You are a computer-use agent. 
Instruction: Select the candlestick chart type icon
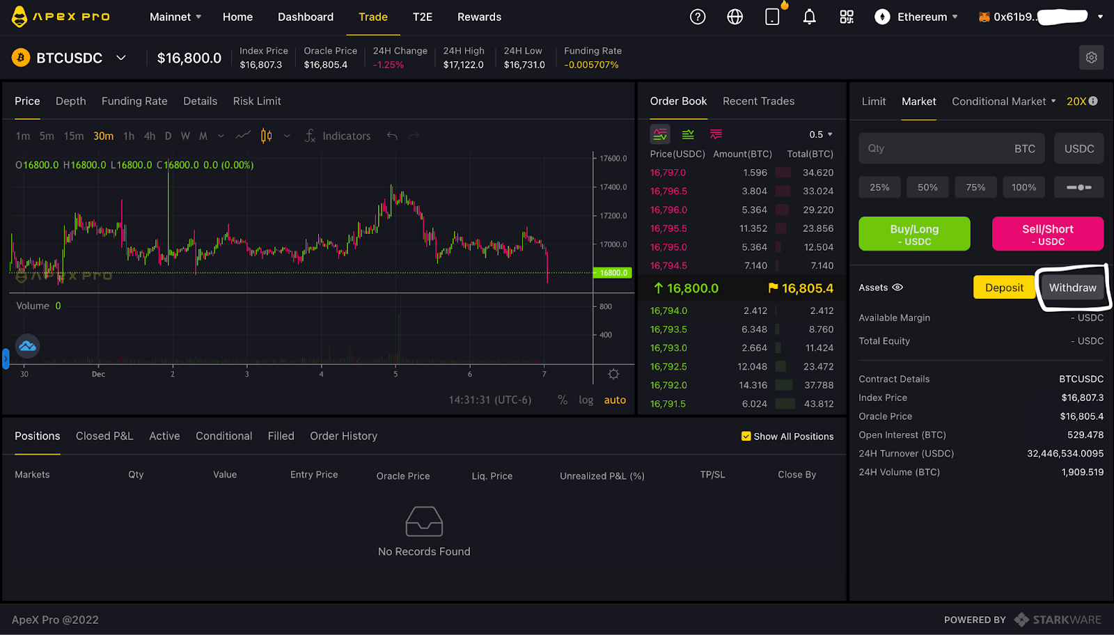(x=266, y=136)
